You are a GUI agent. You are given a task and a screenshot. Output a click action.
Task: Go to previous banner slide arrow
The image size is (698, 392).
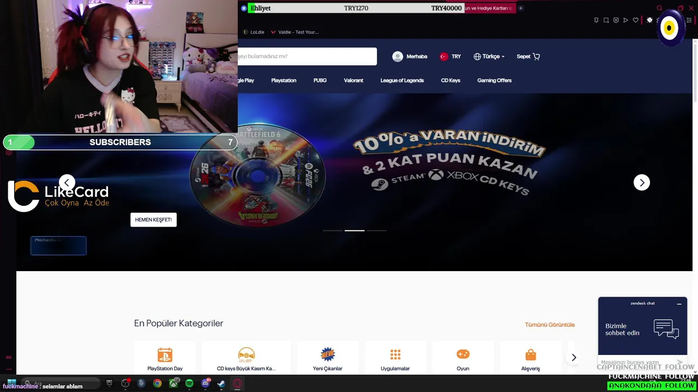(x=67, y=182)
